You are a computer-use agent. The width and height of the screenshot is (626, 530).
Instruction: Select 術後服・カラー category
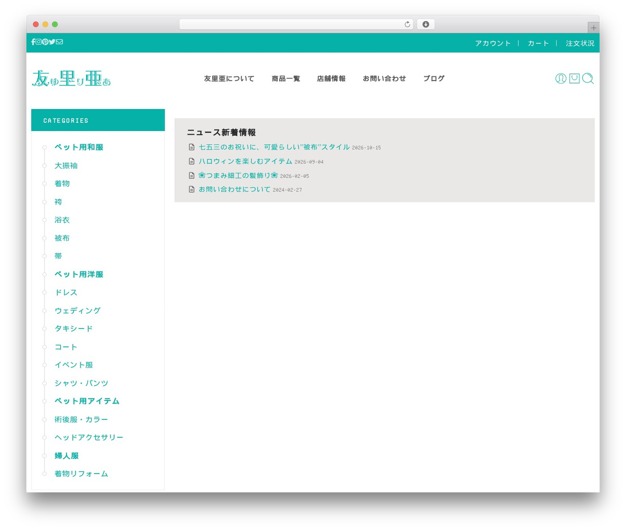(81, 420)
